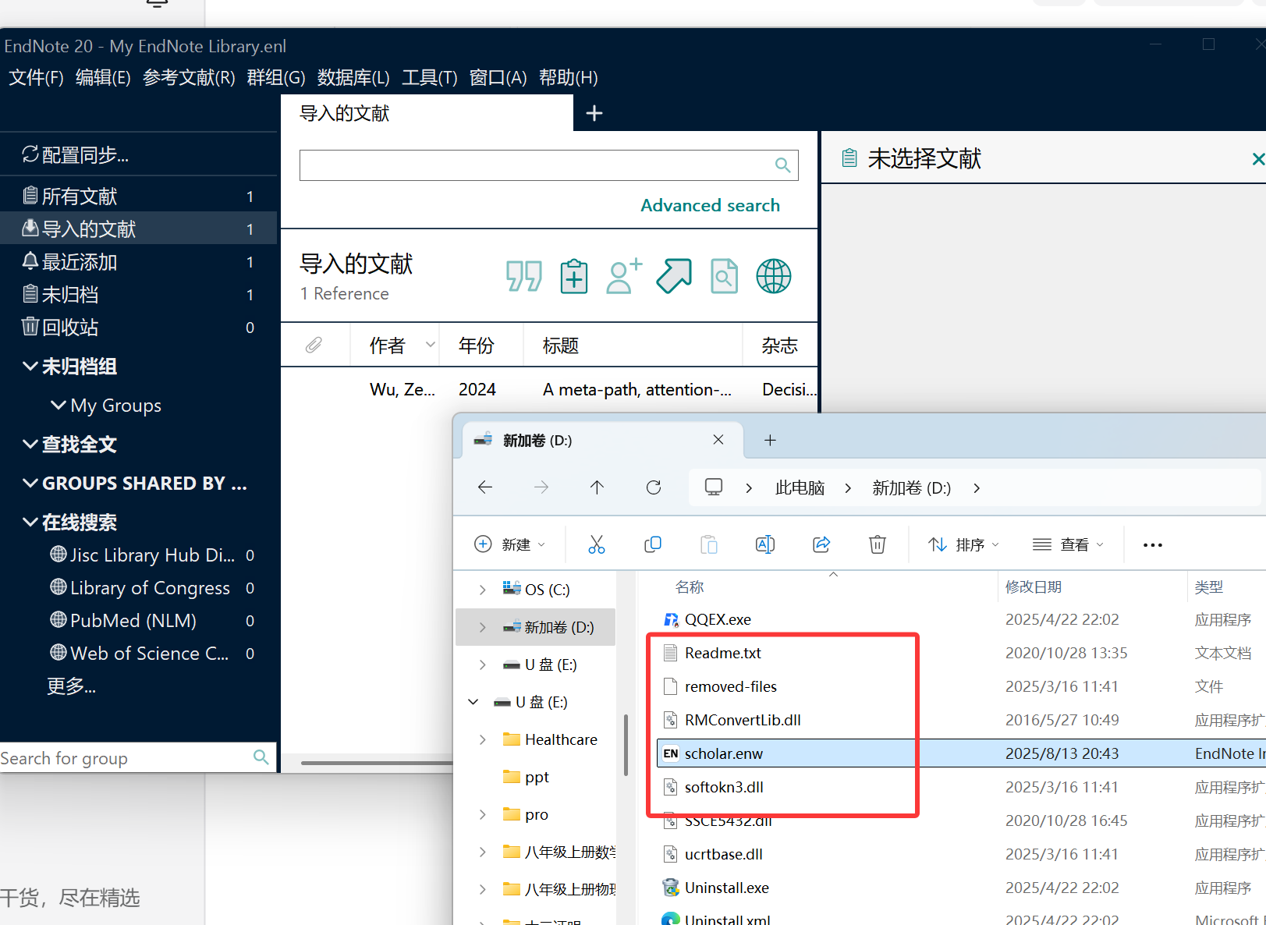Click 更多... under online search
This screenshot has width=1266, height=925.
click(71, 686)
